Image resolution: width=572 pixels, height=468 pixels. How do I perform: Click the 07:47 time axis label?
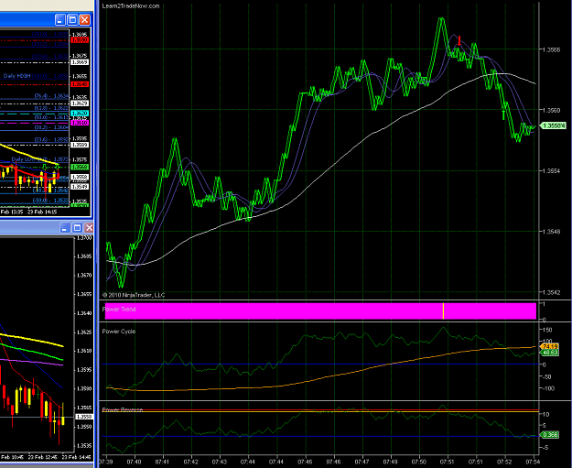[x=362, y=462]
